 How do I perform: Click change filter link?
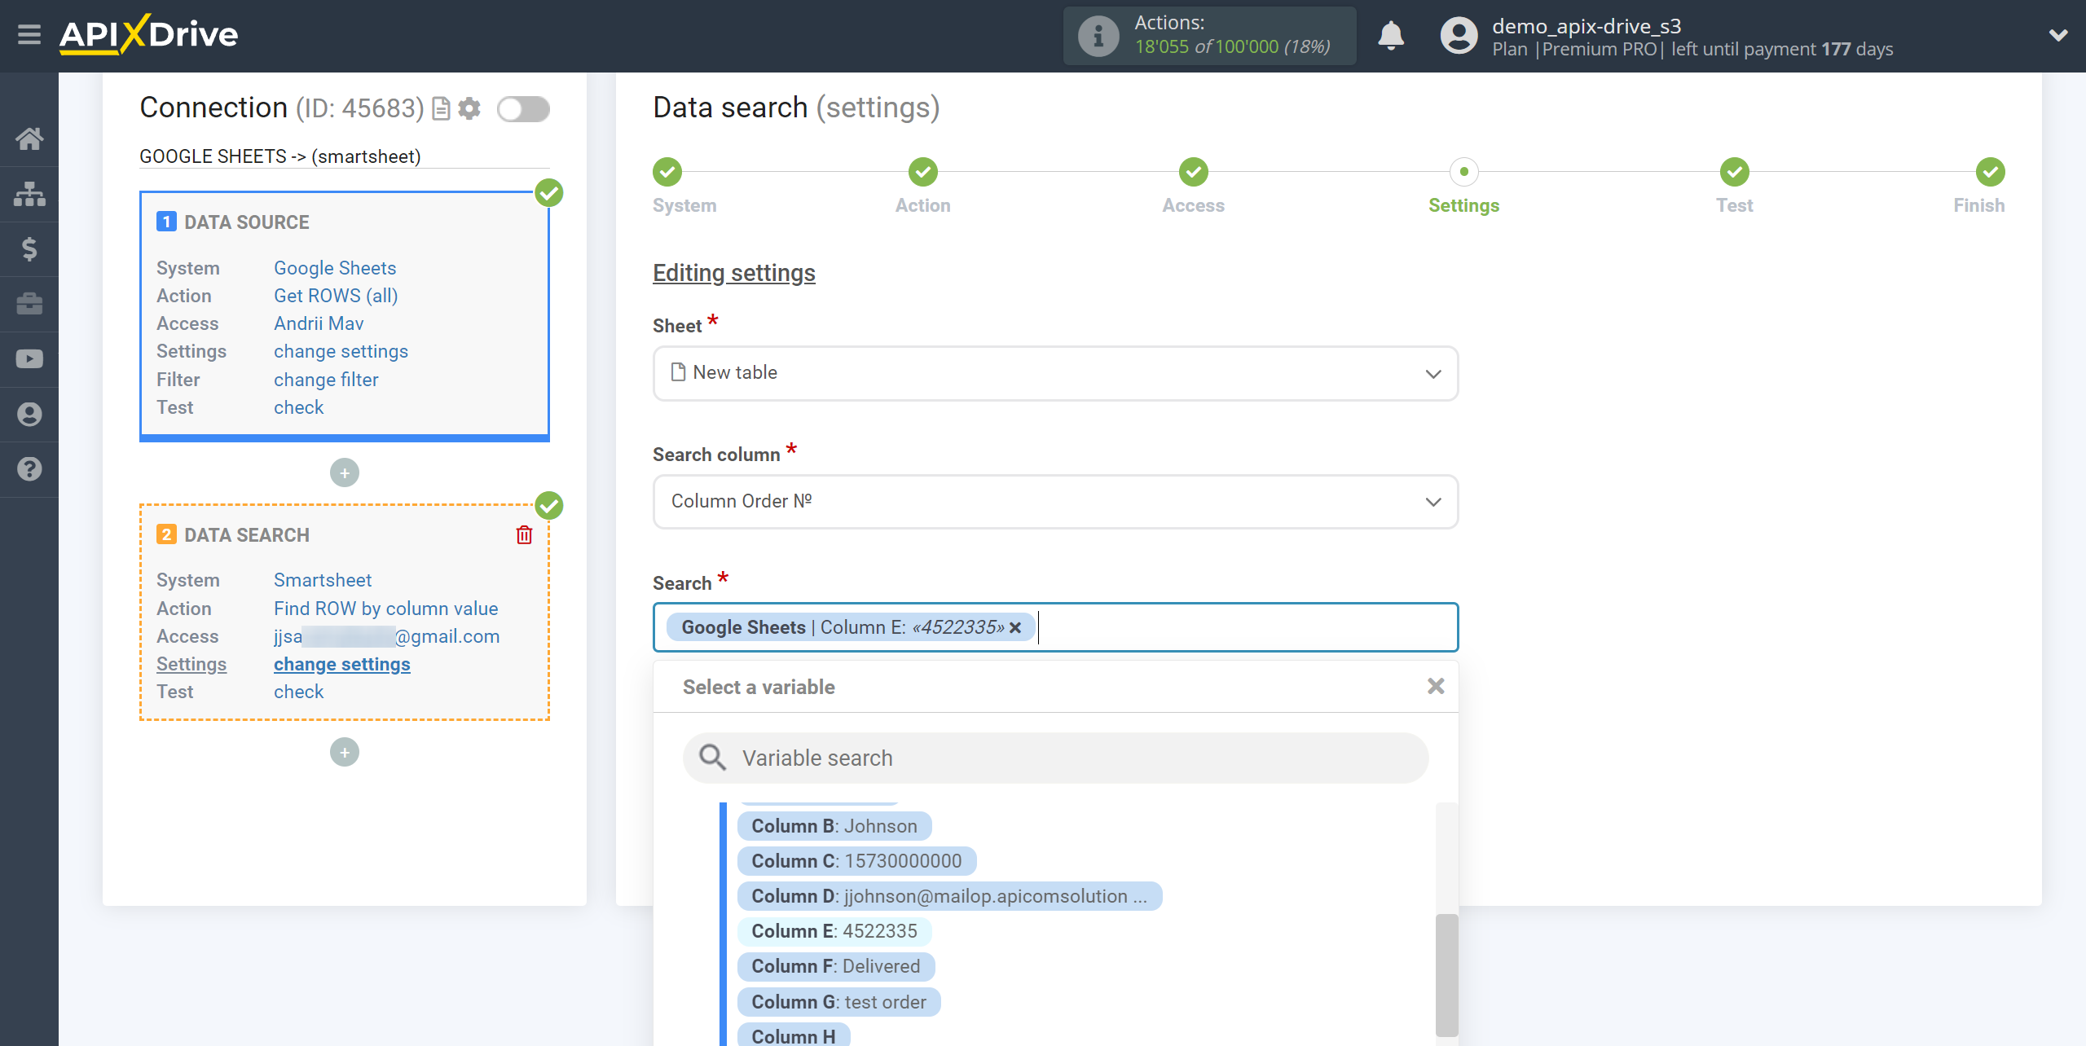[x=326, y=380]
